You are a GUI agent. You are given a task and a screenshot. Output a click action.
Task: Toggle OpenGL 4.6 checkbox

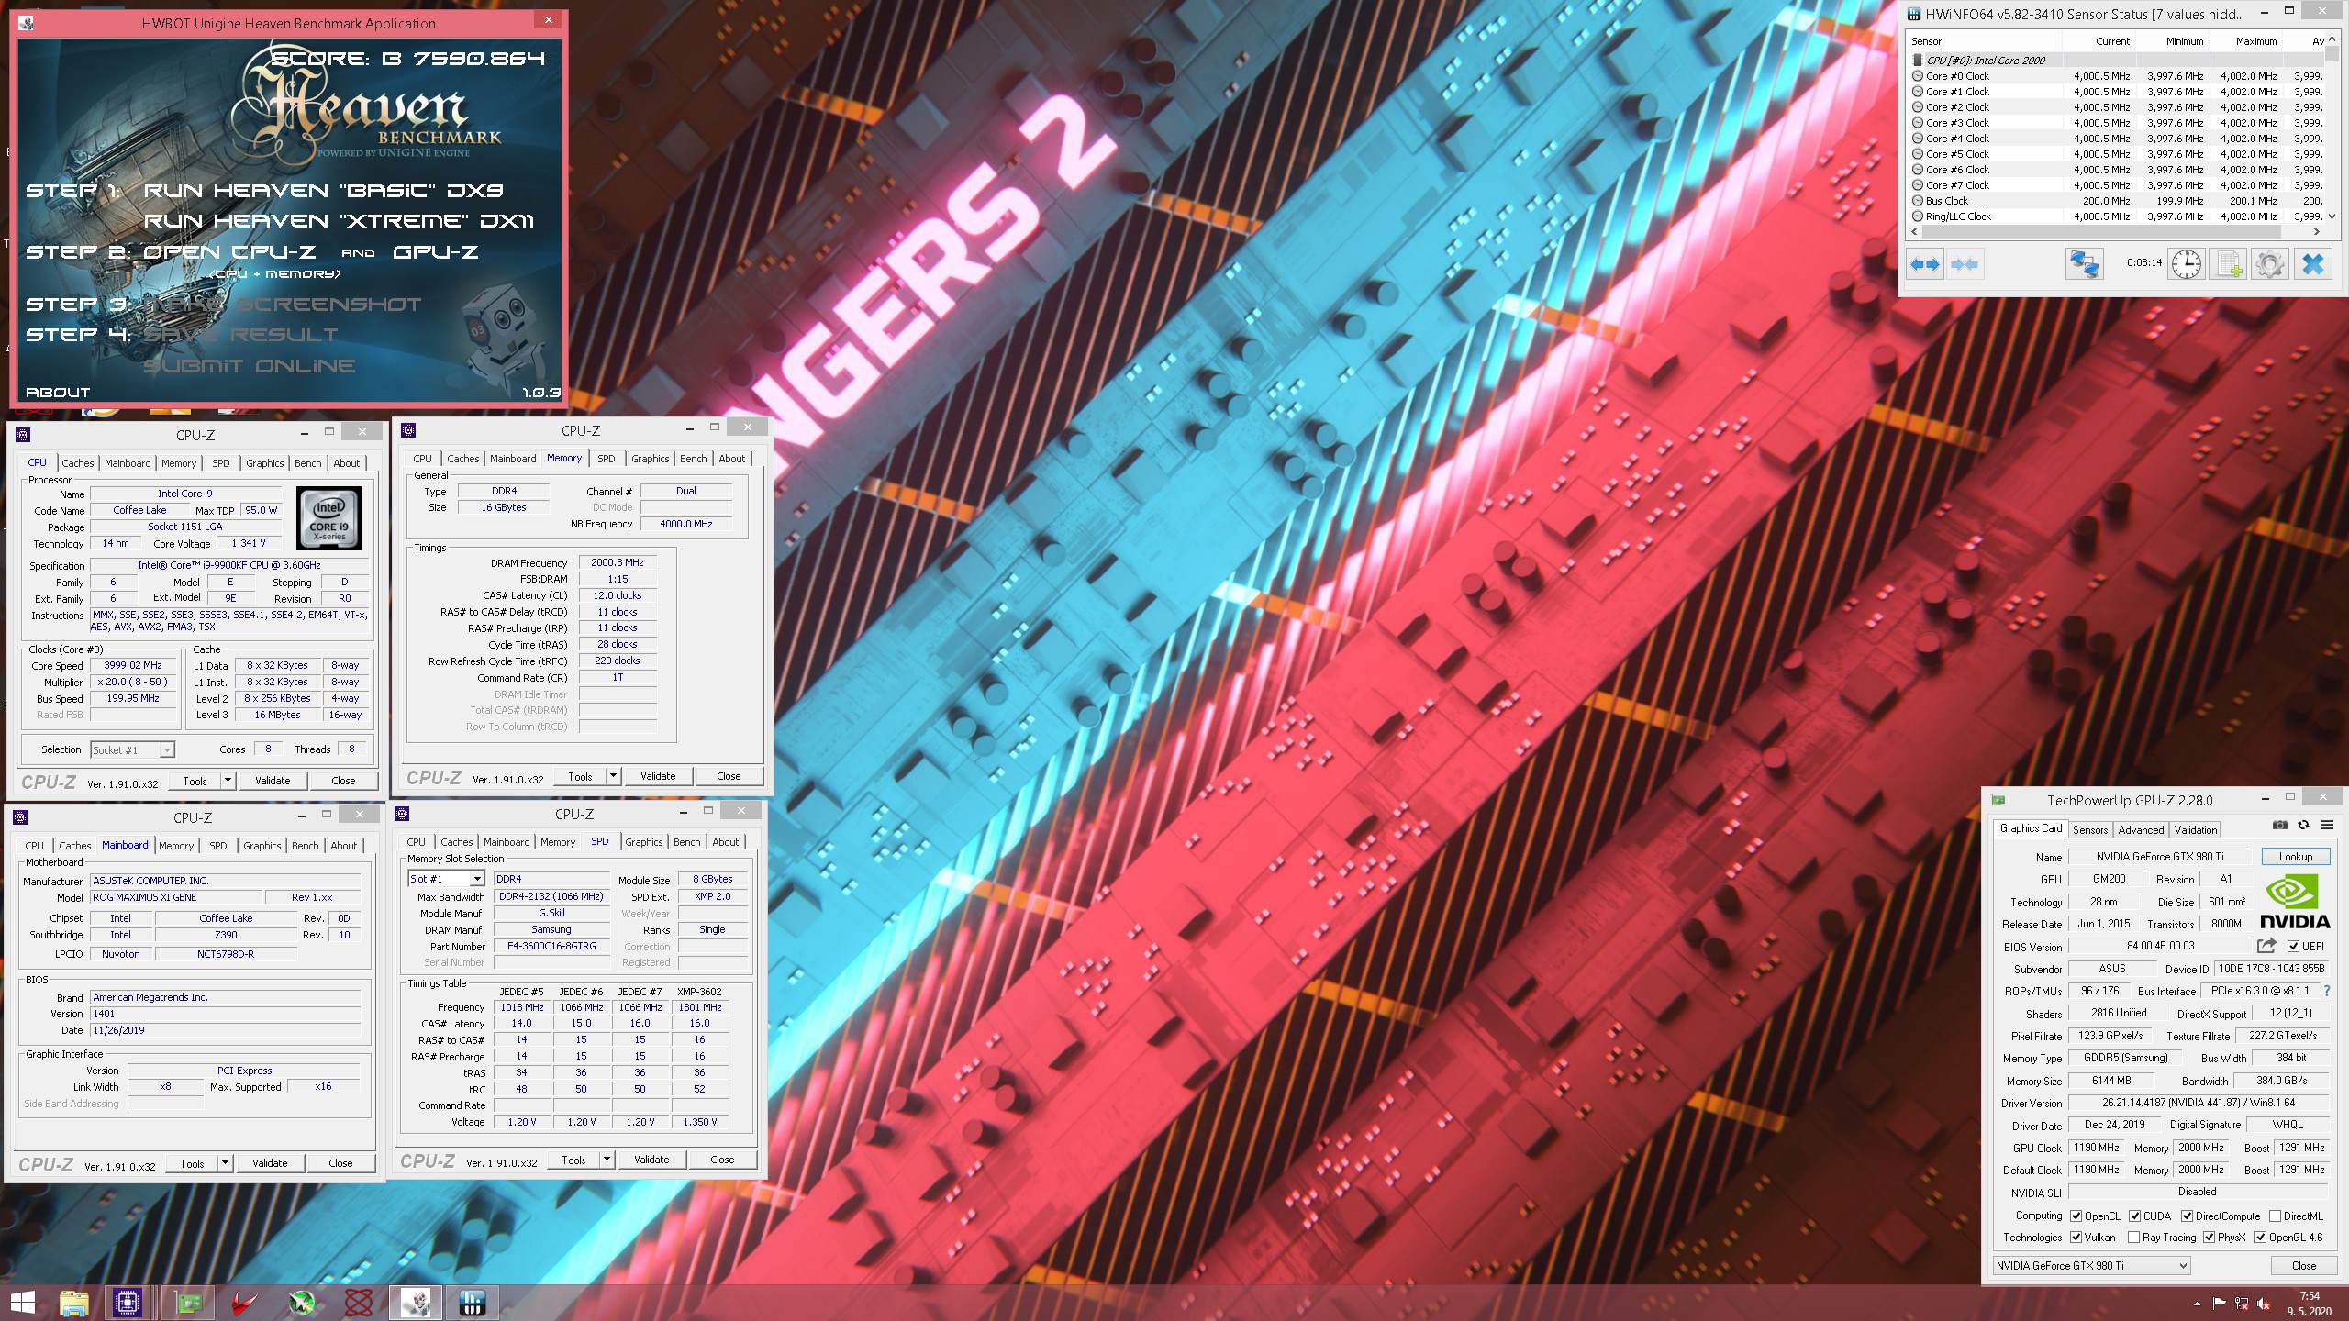coord(2260,1237)
